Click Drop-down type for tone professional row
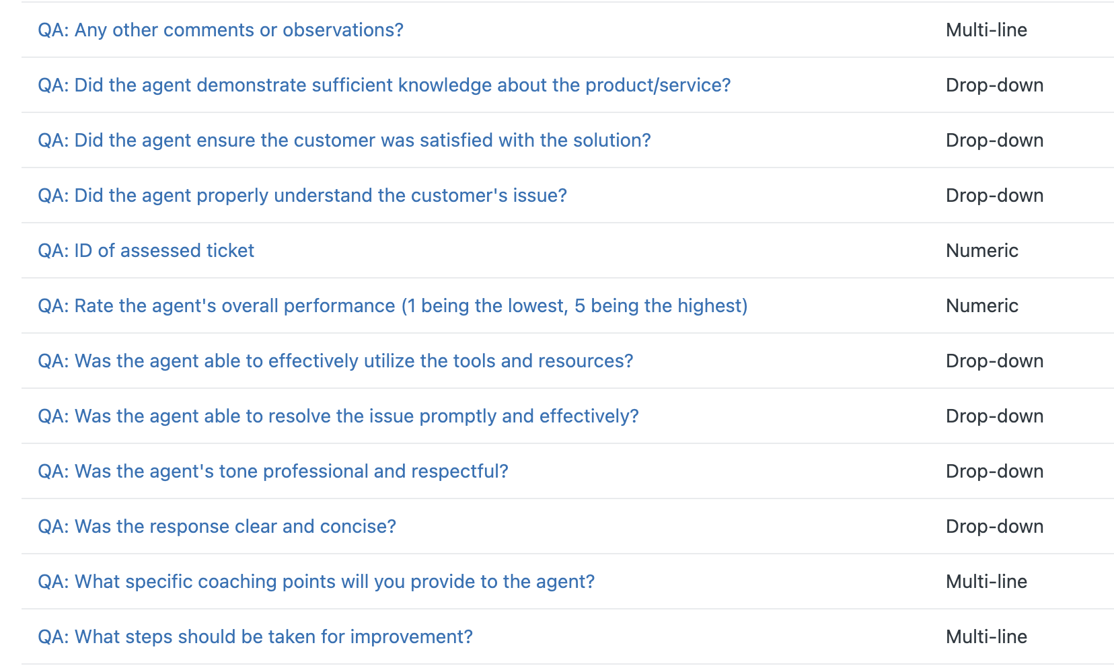This screenshot has height=666, width=1114. point(994,472)
